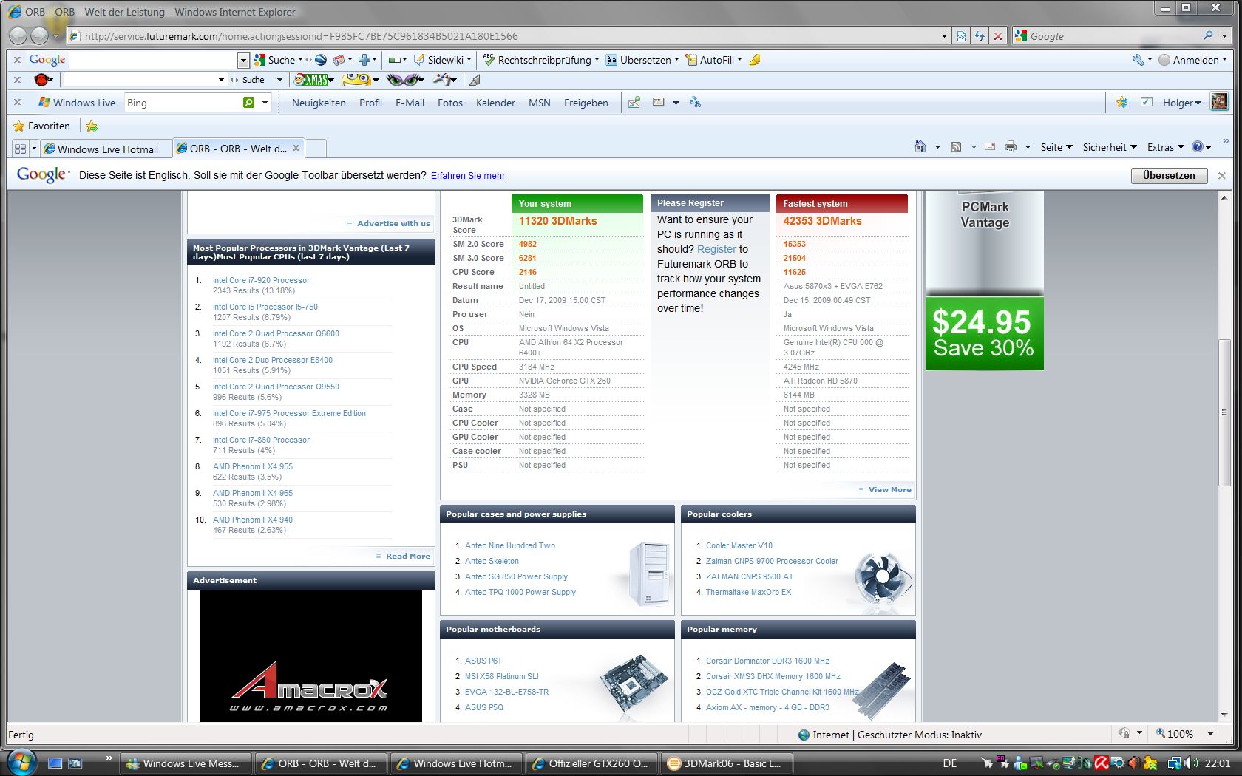Expand the Extras menu dropdown
1242x776 pixels.
coord(1181,147)
